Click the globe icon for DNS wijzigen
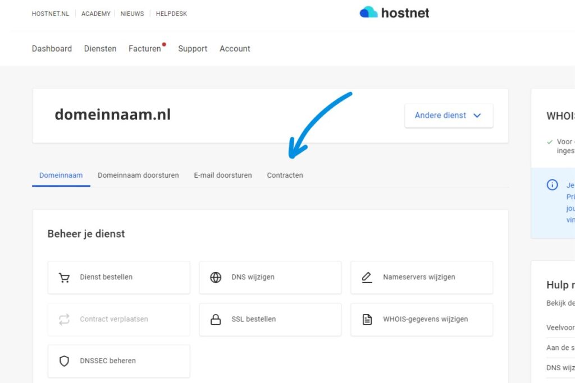The height and width of the screenshot is (383, 575). (x=216, y=278)
